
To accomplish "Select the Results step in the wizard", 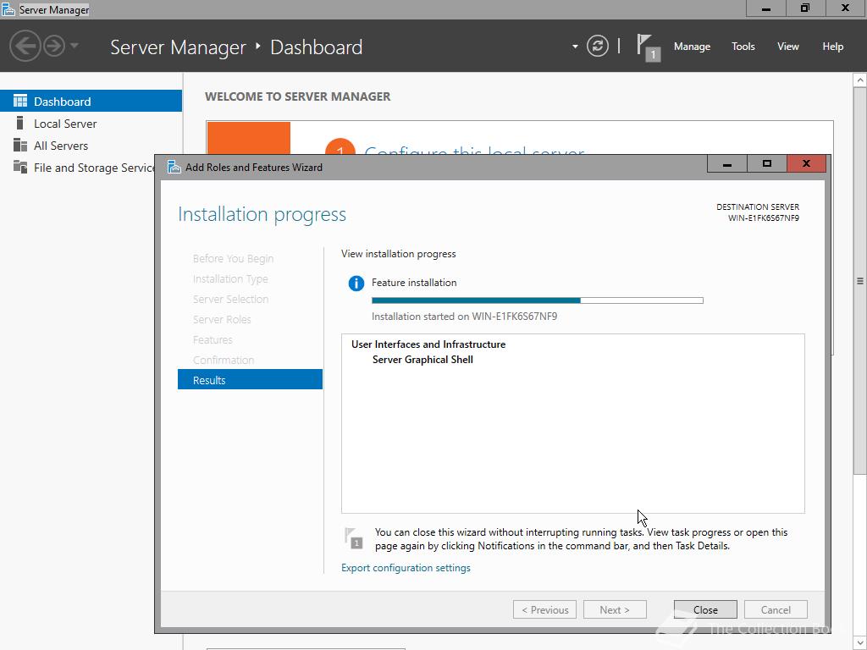I will 250,380.
